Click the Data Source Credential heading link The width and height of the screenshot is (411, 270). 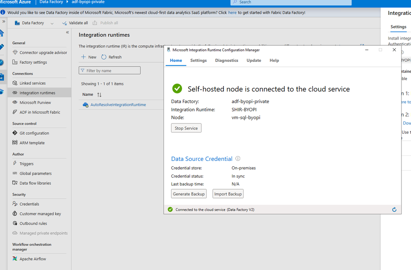(202, 159)
